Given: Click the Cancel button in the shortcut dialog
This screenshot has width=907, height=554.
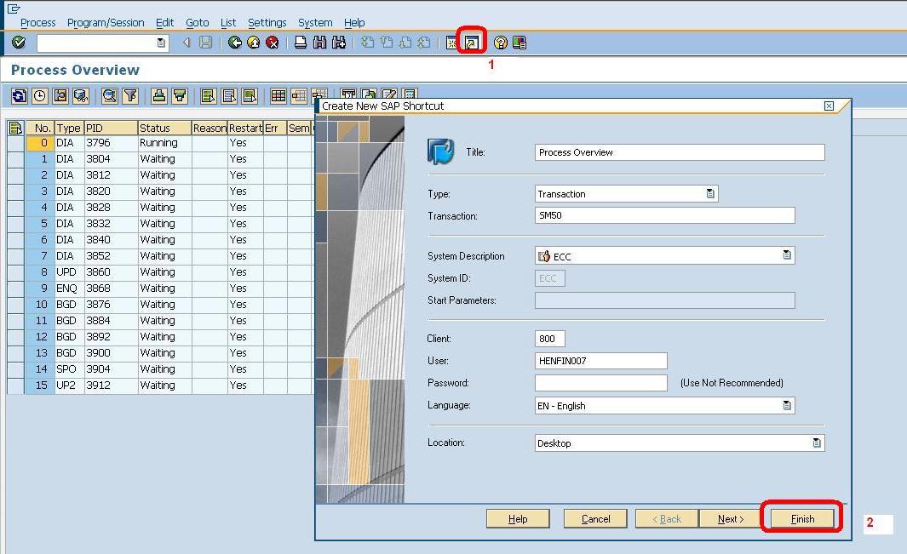Looking at the screenshot, I should coord(594,518).
